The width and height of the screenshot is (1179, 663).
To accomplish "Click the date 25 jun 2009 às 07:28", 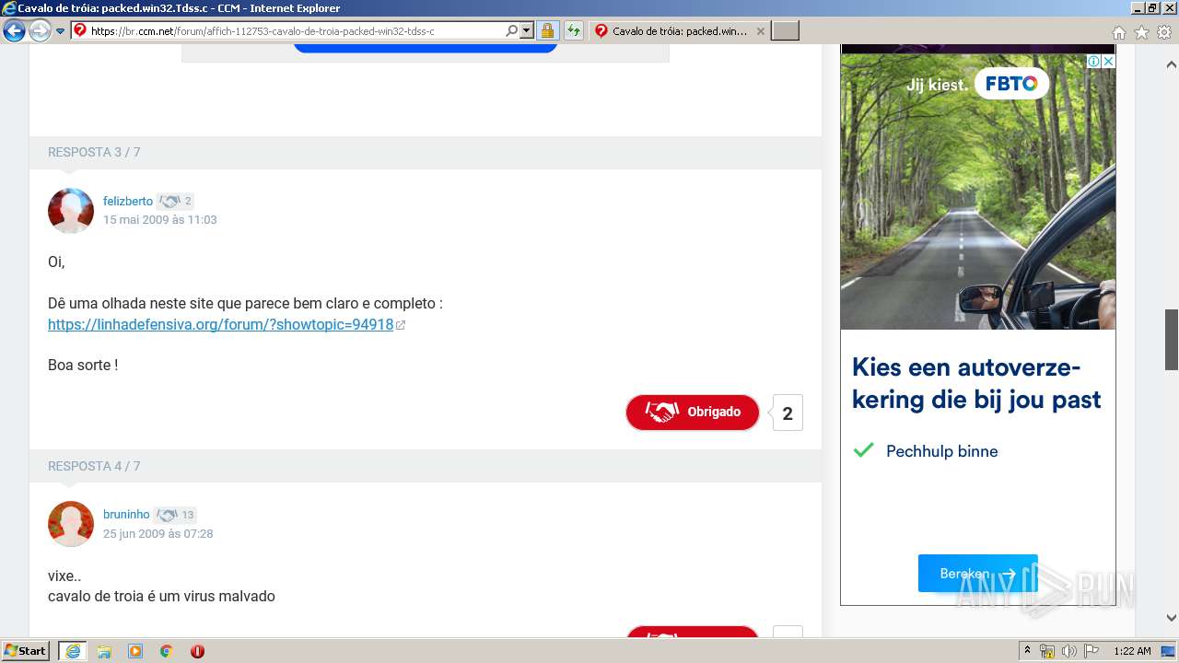I will point(158,534).
